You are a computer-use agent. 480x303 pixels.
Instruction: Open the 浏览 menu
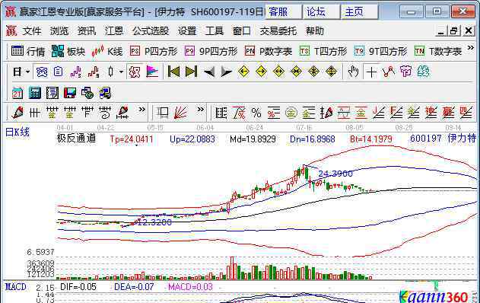click(x=59, y=31)
